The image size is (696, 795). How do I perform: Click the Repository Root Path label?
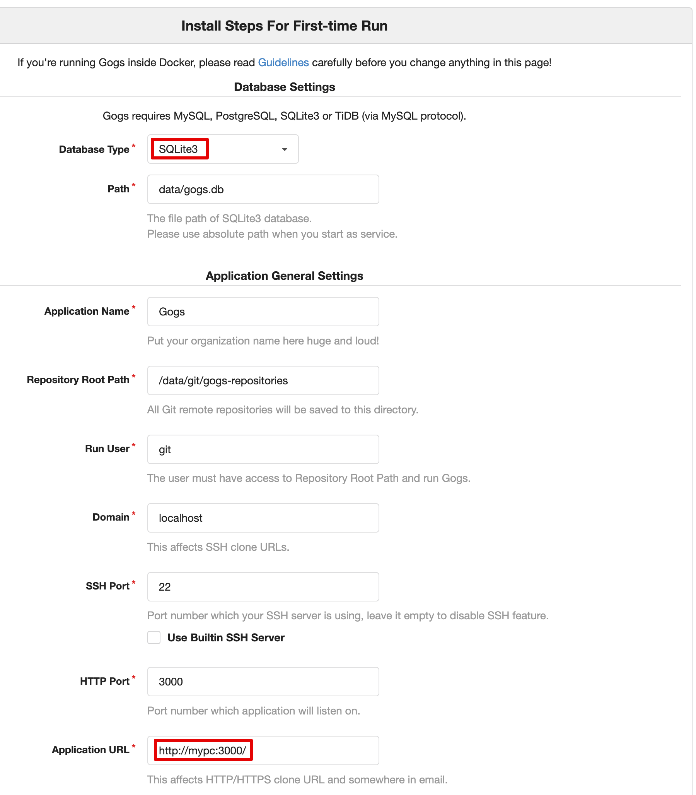coord(78,380)
